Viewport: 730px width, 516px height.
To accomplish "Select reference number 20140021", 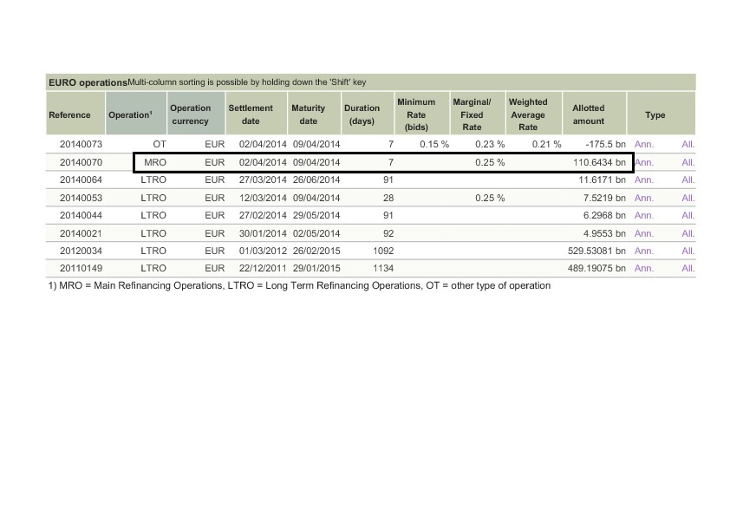I will point(81,233).
